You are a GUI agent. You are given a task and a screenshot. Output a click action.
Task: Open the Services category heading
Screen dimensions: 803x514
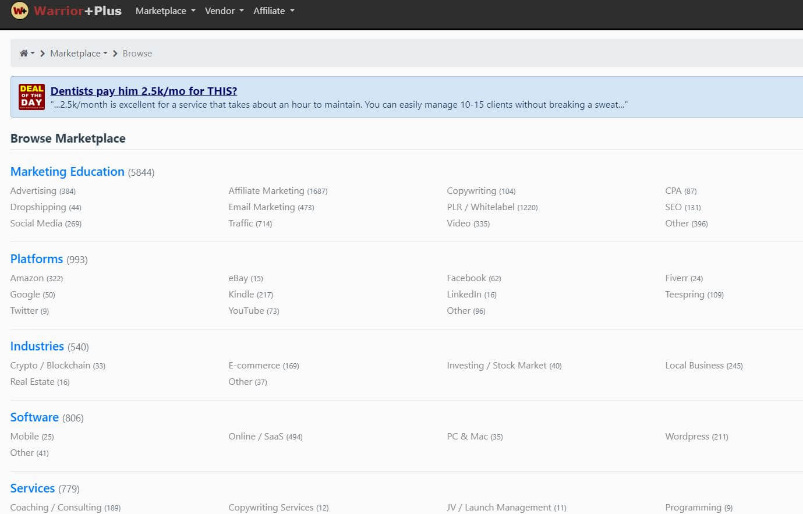pos(33,488)
